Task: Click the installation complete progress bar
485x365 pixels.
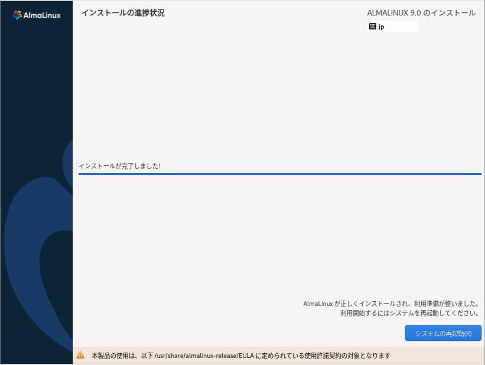Action: 280,174
